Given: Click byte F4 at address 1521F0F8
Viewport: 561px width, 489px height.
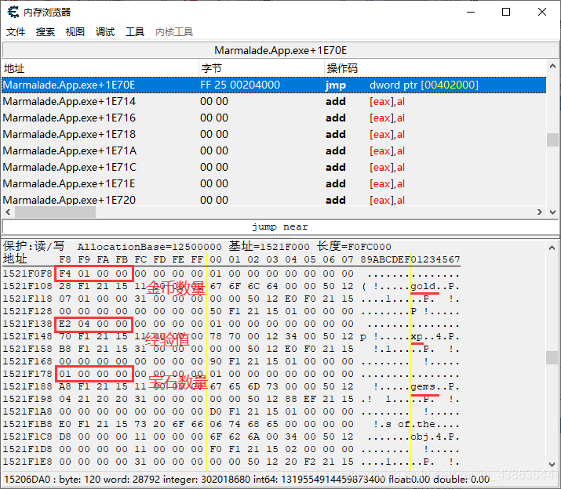Looking at the screenshot, I should (65, 273).
